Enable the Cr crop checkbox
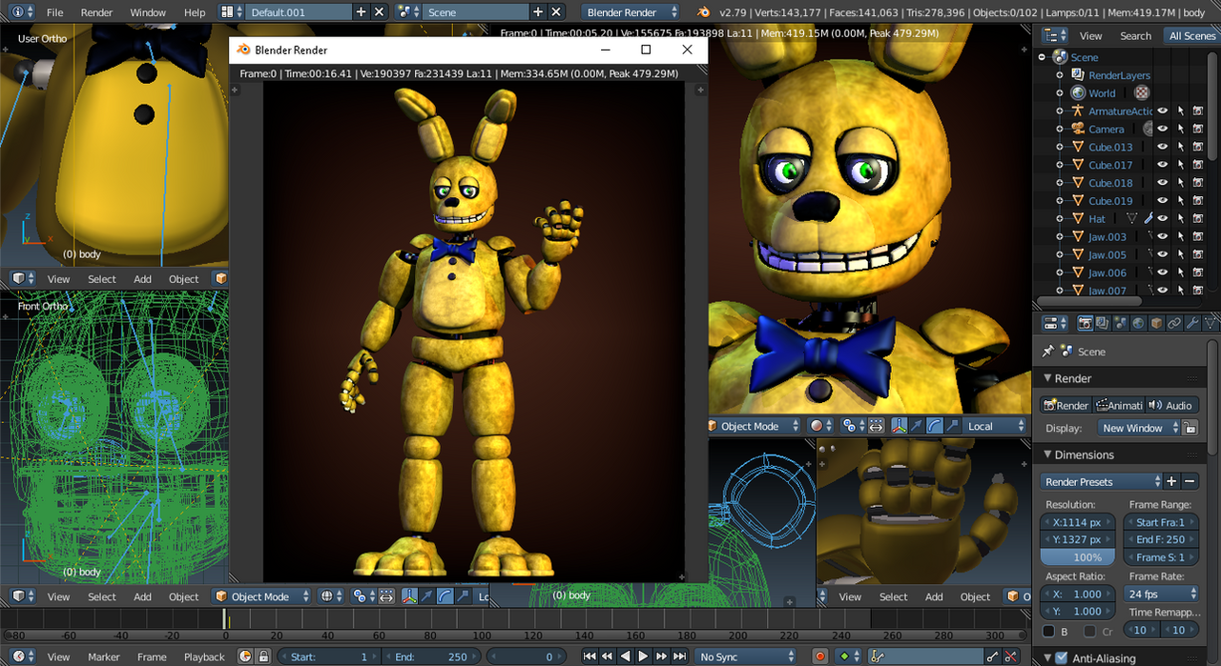 pos(1090,631)
